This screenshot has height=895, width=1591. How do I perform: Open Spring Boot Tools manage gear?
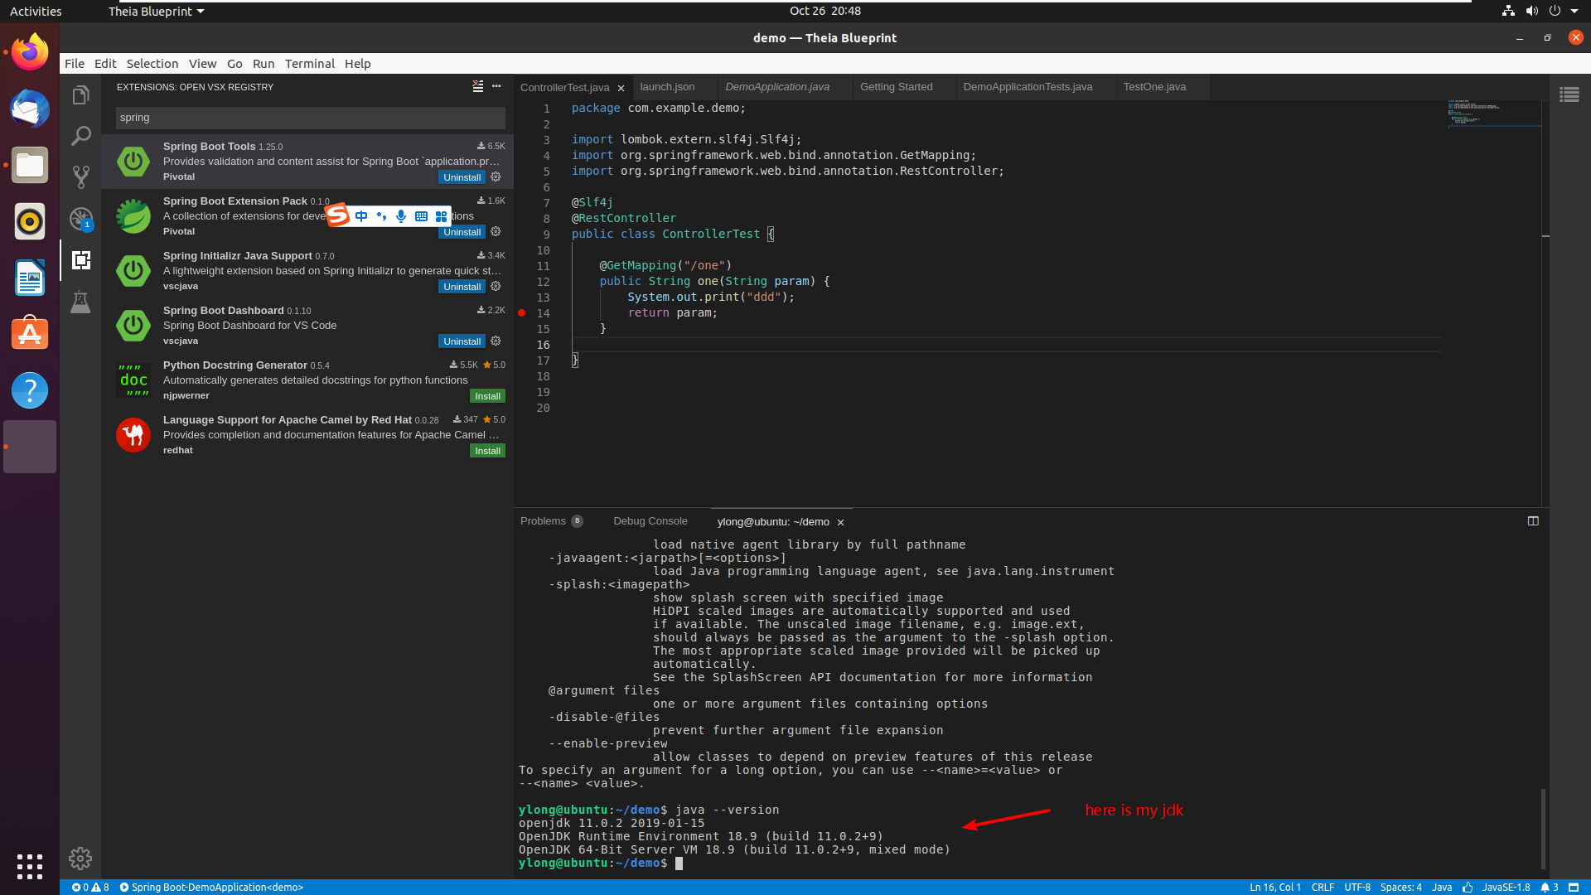click(x=496, y=177)
